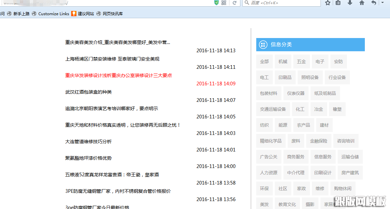Select the 照明设备 category

(310, 77)
